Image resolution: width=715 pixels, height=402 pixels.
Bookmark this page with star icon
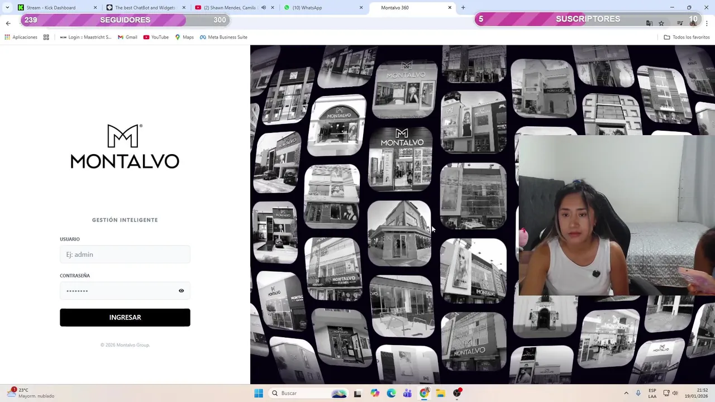tap(661, 23)
